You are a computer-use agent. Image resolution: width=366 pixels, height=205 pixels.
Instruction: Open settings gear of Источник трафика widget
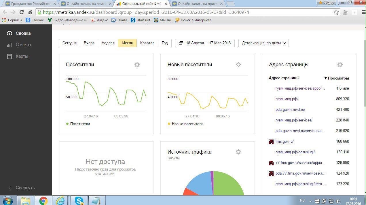(x=238, y=152)
